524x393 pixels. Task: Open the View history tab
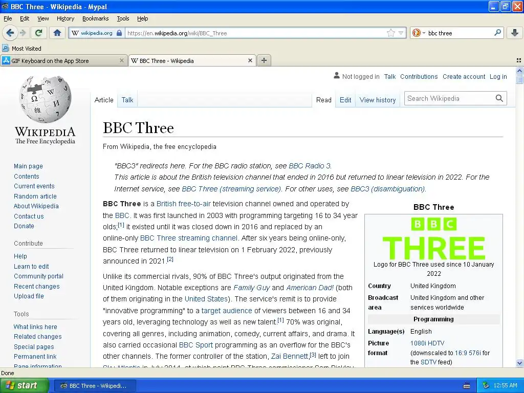[x=378, y=100]
